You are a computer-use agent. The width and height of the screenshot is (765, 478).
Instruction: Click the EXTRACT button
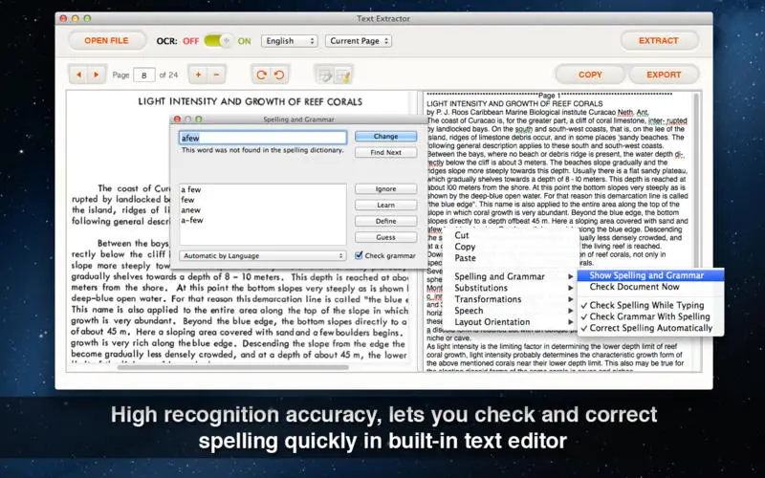coord(659,40)
